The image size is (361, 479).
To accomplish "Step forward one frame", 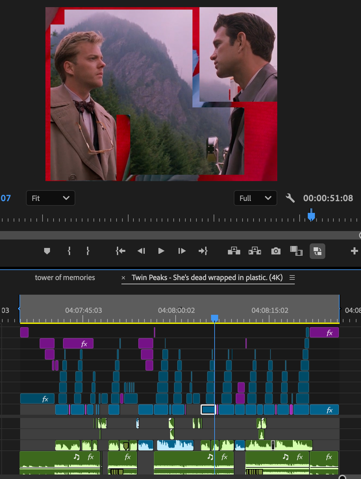I will coord(182,251).
